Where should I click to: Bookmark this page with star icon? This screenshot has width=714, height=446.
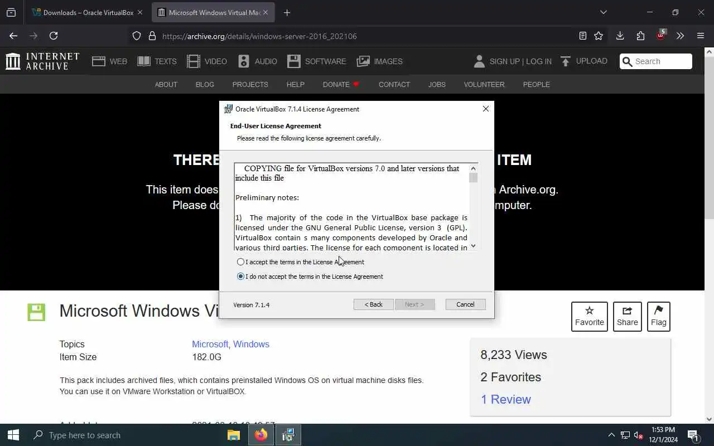tap(599, 36)
